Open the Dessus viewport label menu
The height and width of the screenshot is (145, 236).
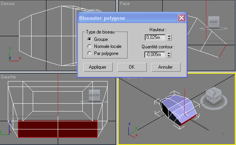8,4
